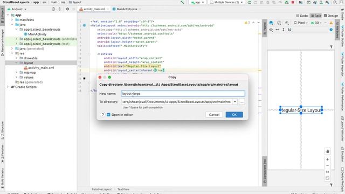Image resolution: width=345 pixels, height=194 pixels.
Task: Click the black color swatch in editor gutter
Action: click(84, 78)
